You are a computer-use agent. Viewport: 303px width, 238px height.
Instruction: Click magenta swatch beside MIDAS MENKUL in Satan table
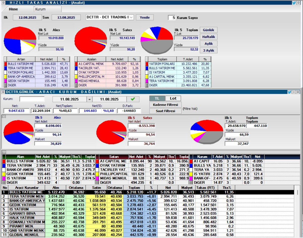[98, 178]
